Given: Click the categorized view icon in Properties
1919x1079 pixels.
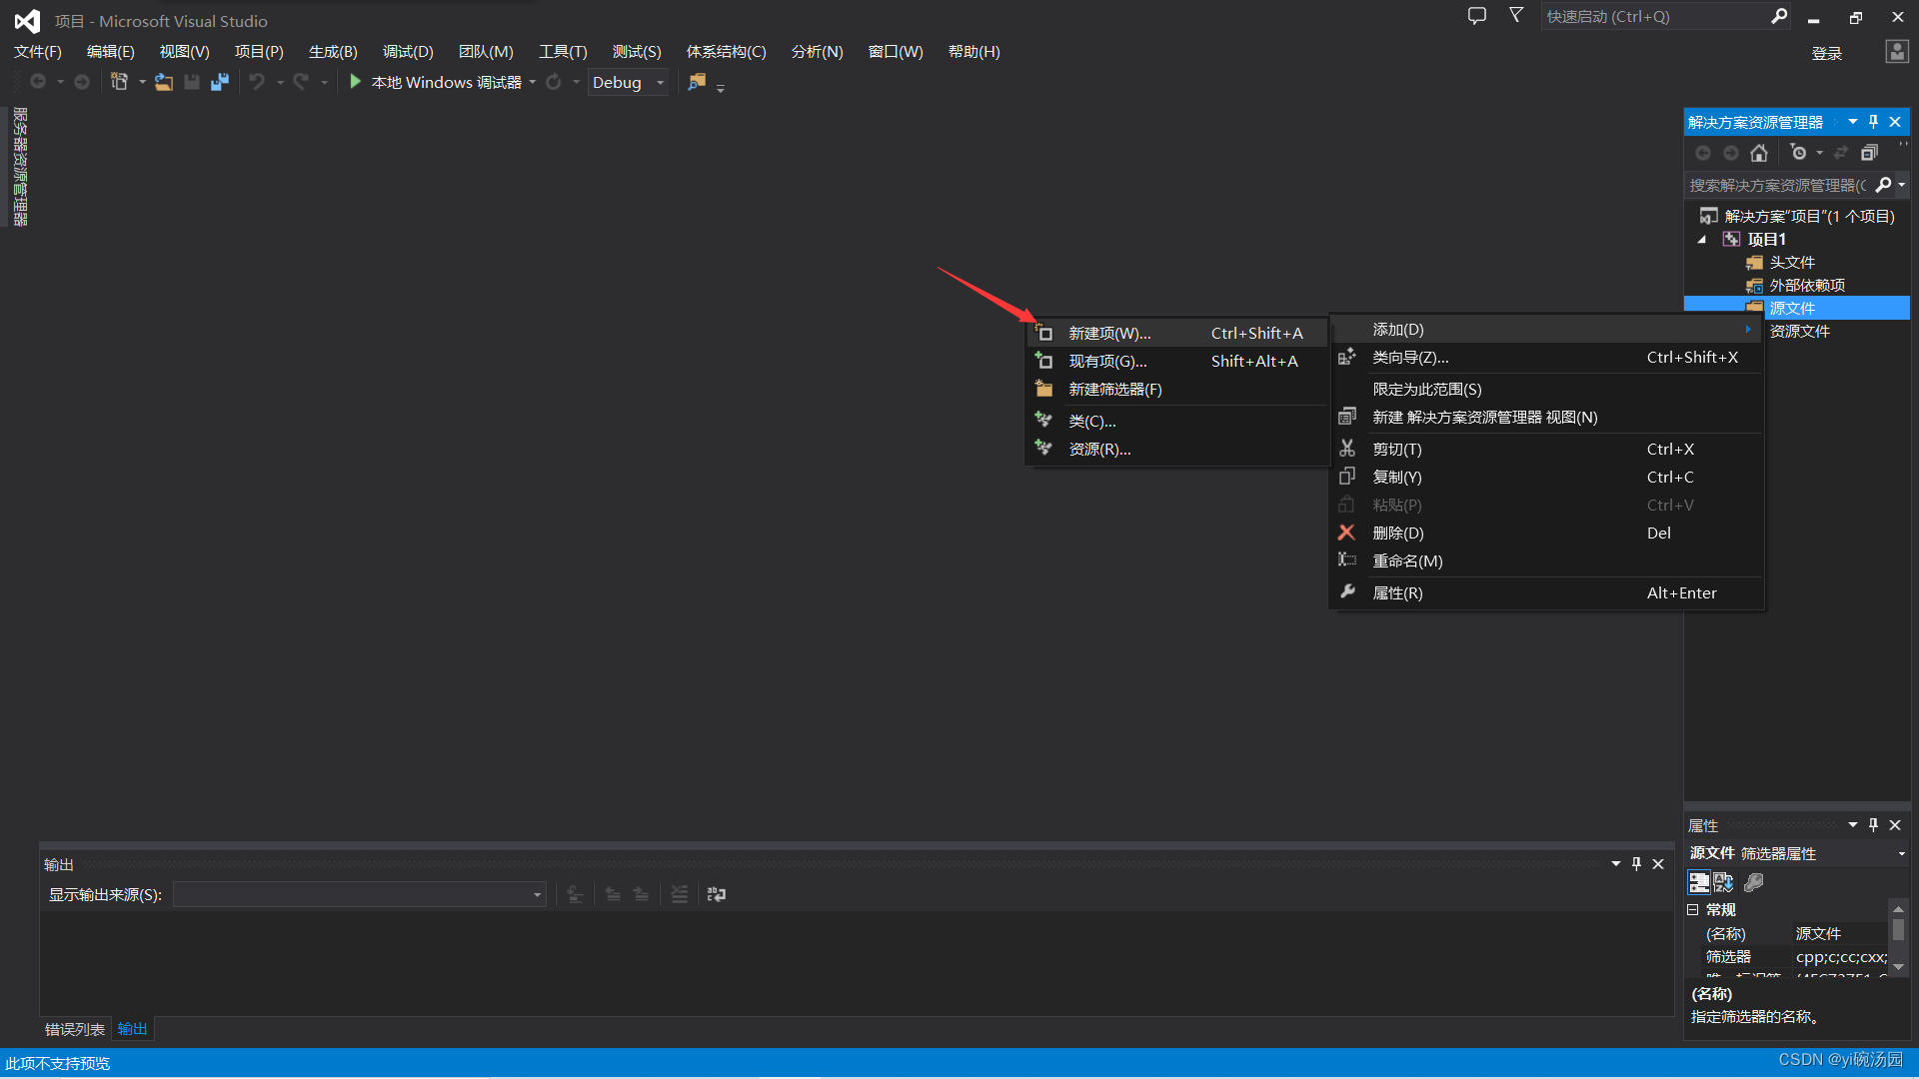Looking at the screenshot, I should 1699,883.
